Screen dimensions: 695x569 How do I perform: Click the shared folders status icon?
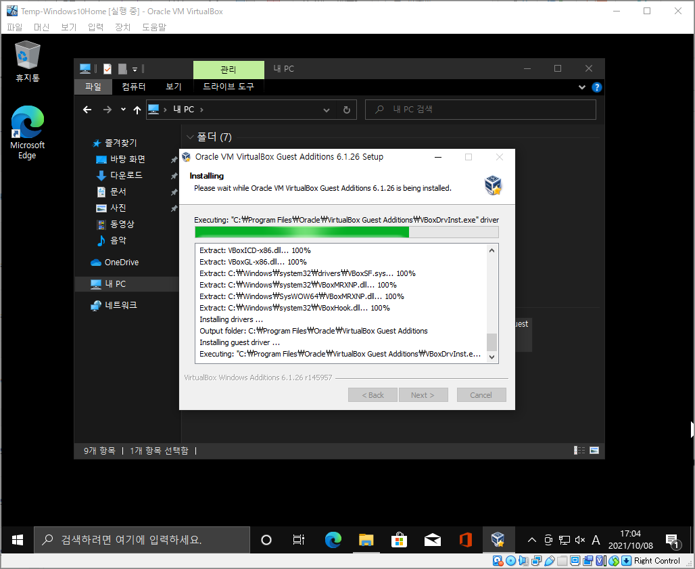pos(562,561)
